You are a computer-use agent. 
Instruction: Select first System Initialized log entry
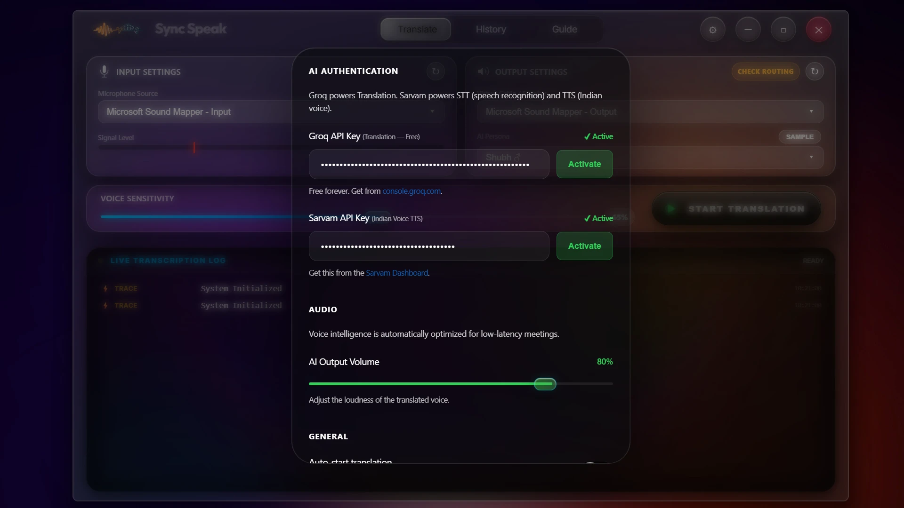(241, 288)
